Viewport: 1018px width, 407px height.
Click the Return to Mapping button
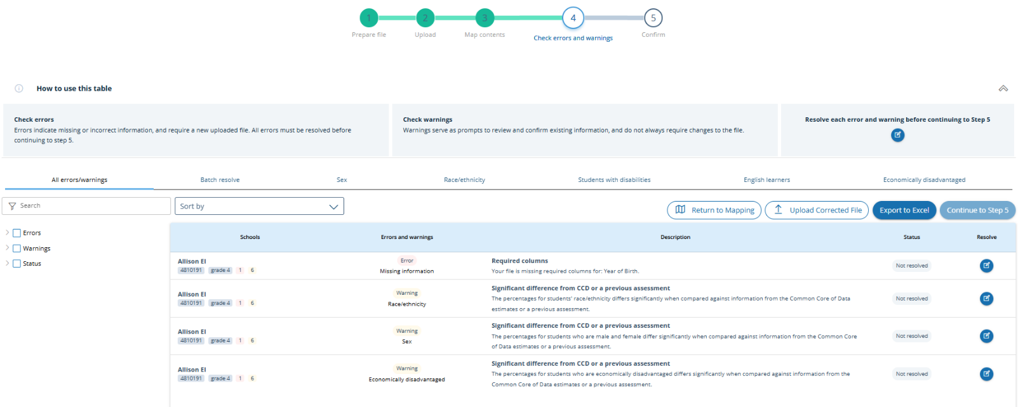[714, 210]
